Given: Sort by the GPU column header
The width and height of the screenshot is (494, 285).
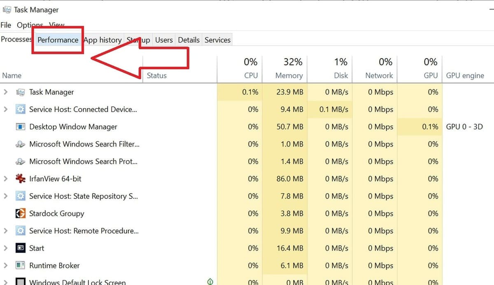Looking at the screenshot, I should pos(431,75).
